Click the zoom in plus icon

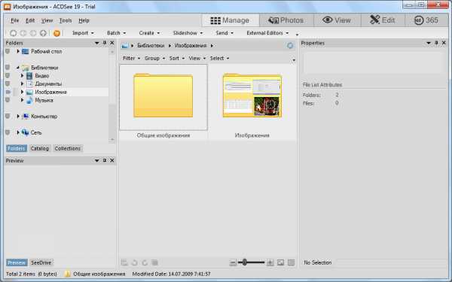[270, 262]
